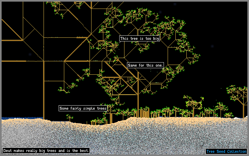
Task: Click the tall tree trunk at the far right edge
Action: pyautogui.click(x=244, y=111)
